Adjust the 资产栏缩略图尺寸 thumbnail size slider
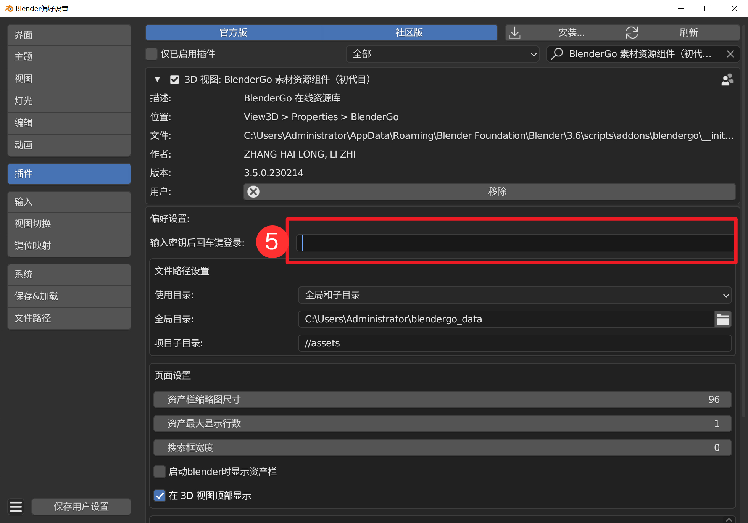The height and width of the screenshot is (523, 748). pyautogui.click(x=442, y=399)
